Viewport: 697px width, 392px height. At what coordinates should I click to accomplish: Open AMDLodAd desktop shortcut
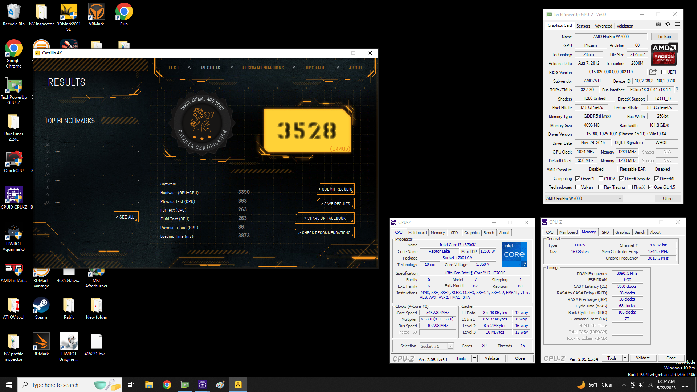[14, 273]
